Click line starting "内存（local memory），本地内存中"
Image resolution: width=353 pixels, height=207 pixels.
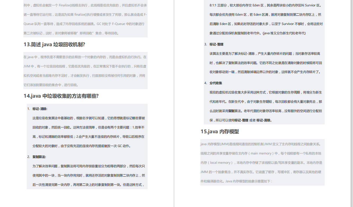[261, 163]
